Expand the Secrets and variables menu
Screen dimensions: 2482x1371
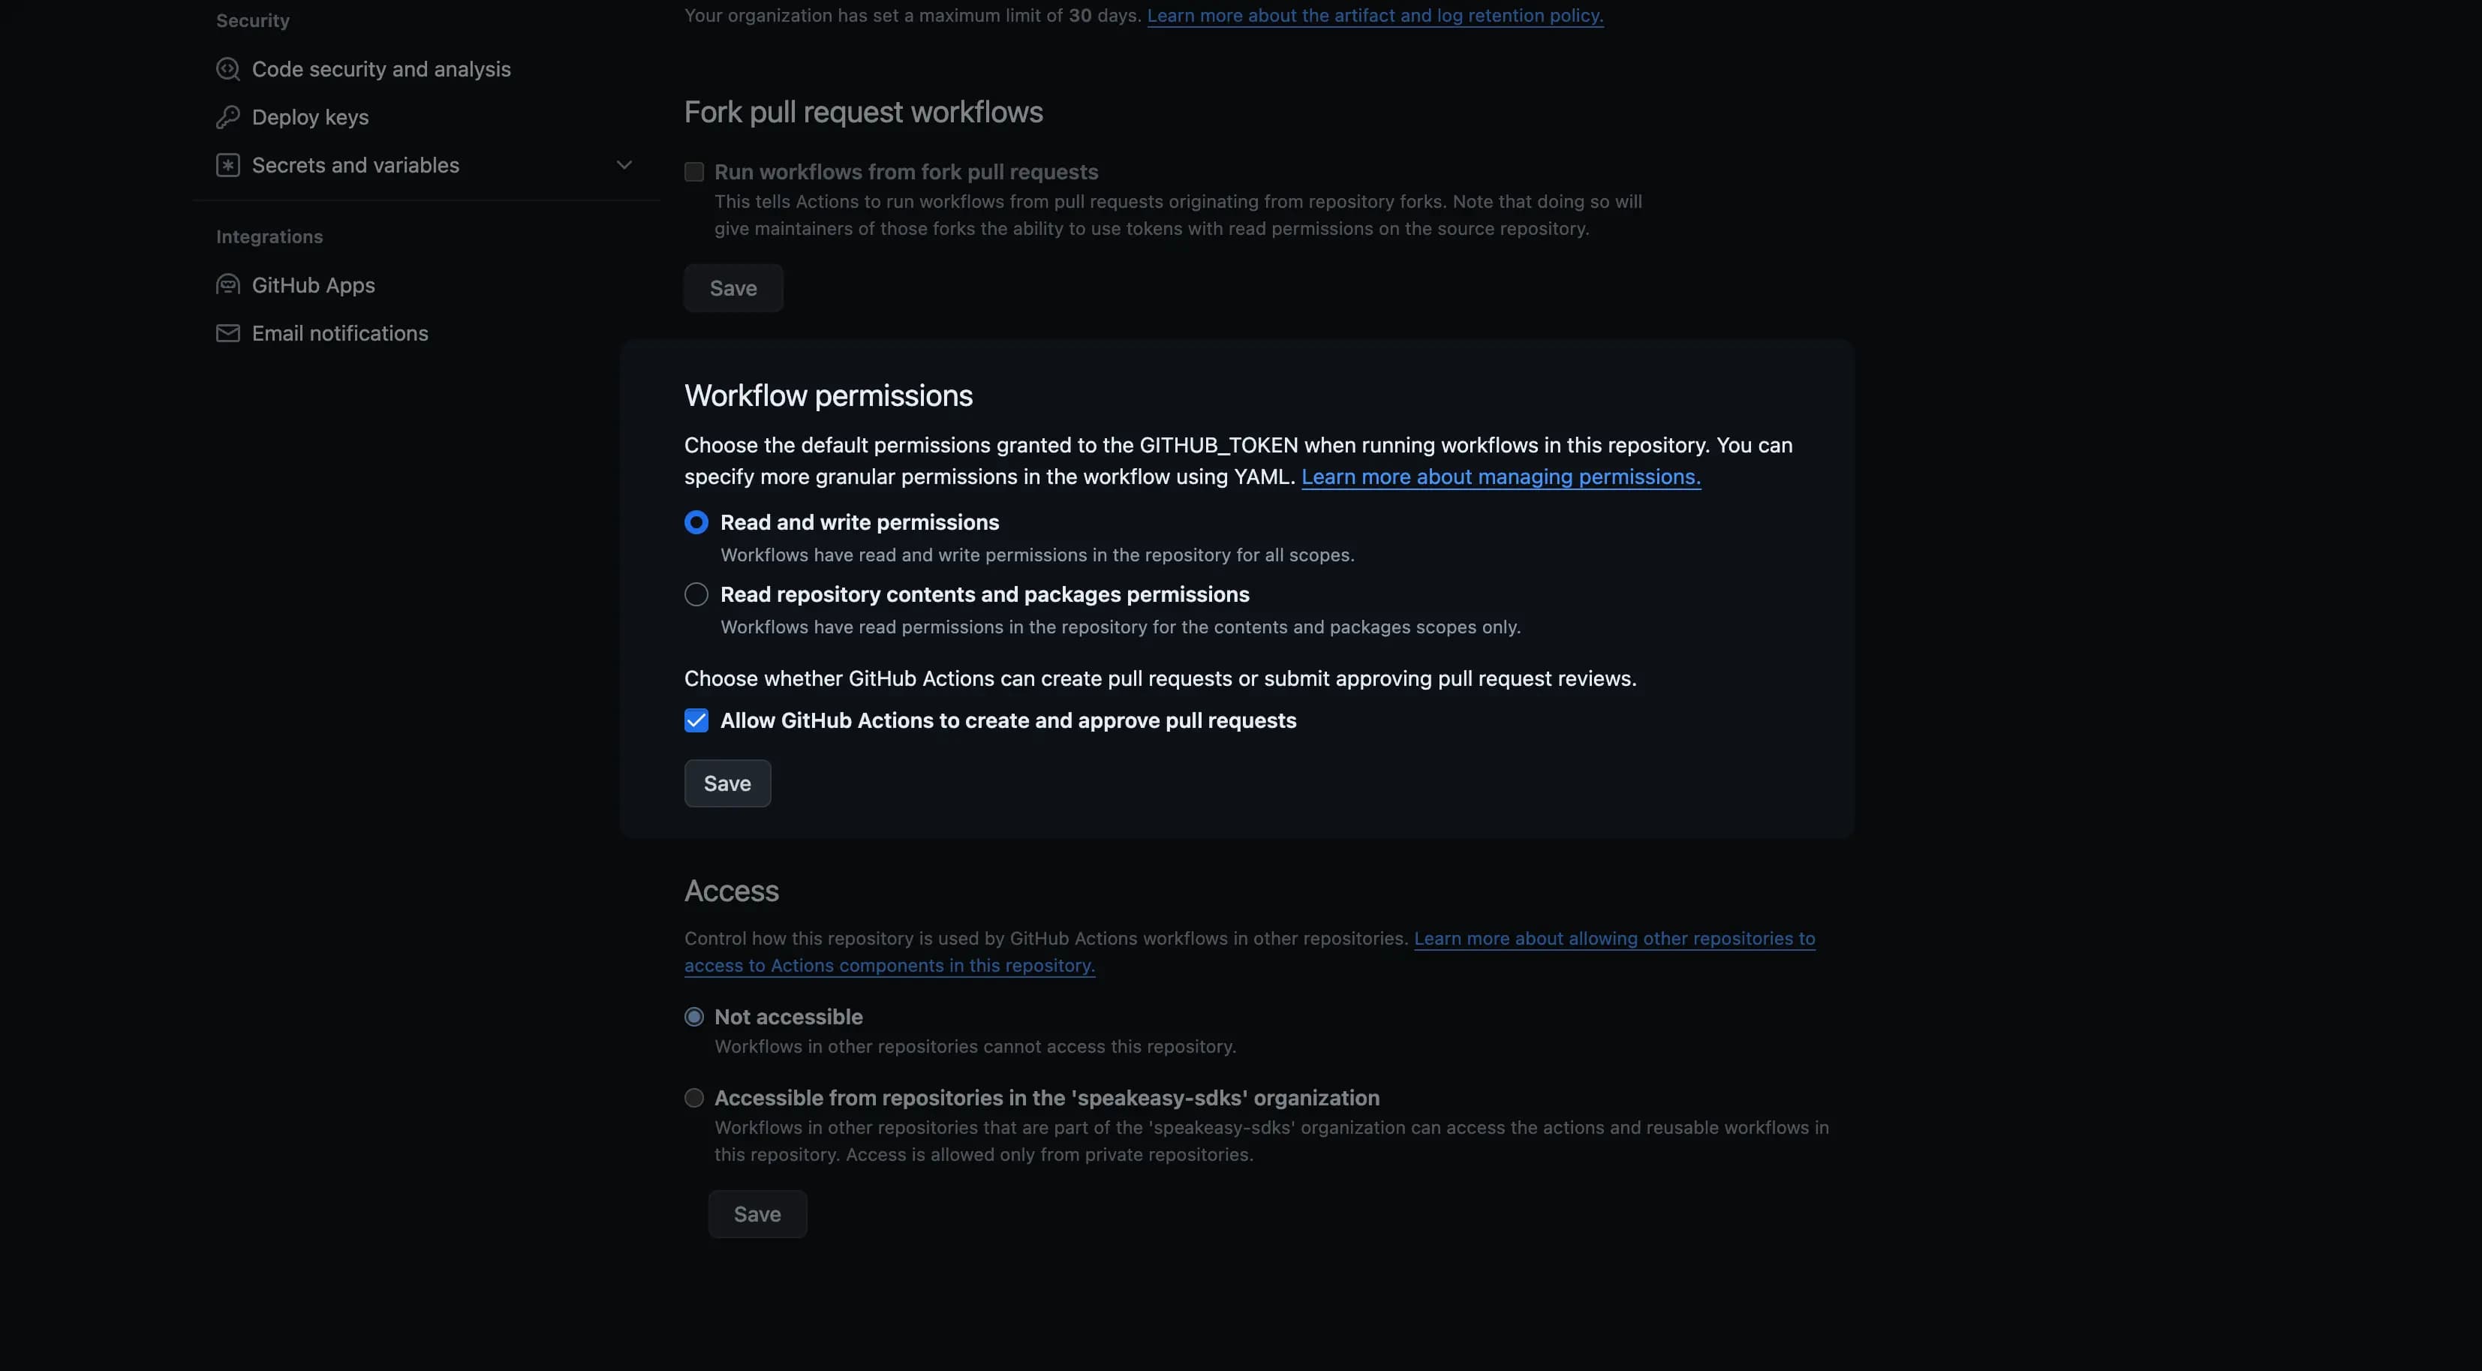coord(623,164)
